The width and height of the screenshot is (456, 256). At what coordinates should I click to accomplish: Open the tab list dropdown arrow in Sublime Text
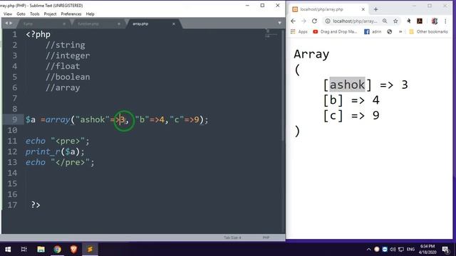(279, 23)
